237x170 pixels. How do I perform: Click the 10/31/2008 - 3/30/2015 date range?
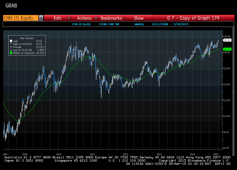click(171, 24)
